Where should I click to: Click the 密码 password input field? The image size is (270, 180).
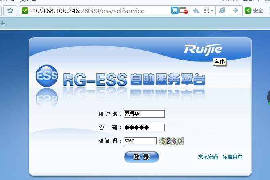pos(144,127)
